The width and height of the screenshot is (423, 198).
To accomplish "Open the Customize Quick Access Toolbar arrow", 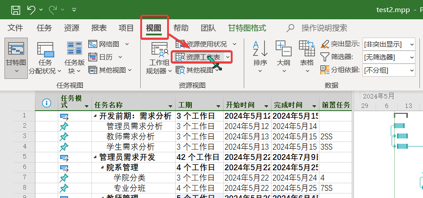I will click(x=74, y=10).
